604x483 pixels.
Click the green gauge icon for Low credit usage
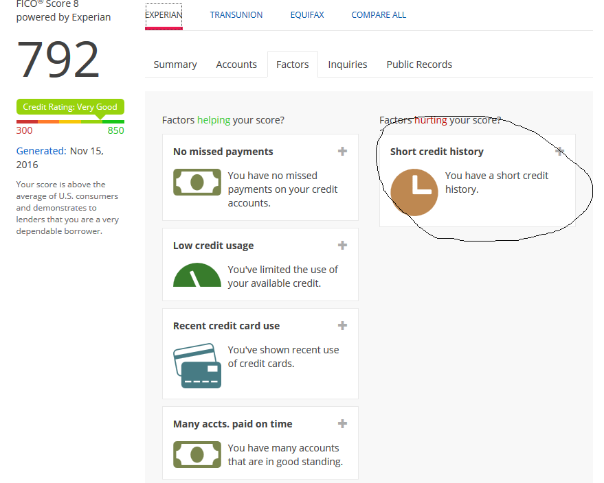(x=197, y=275)
